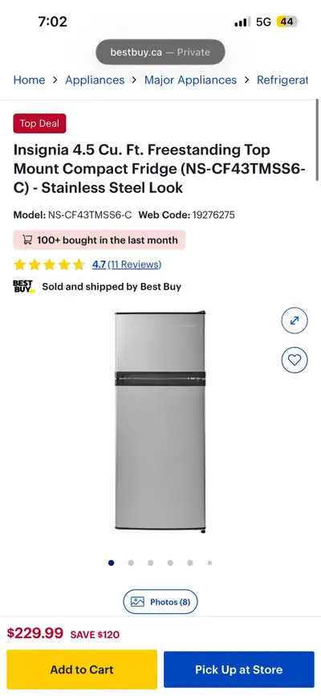Tap the Best Buy logo icon
The width and height of the screenshot is (321, 696).
tap(24, 286)
